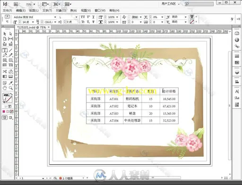Select the Gap tool
The image size is (242, 185).
pyautogui.click(x=10, y=39)
